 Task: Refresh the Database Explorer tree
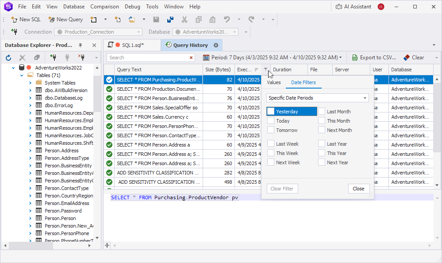point(8,57)
